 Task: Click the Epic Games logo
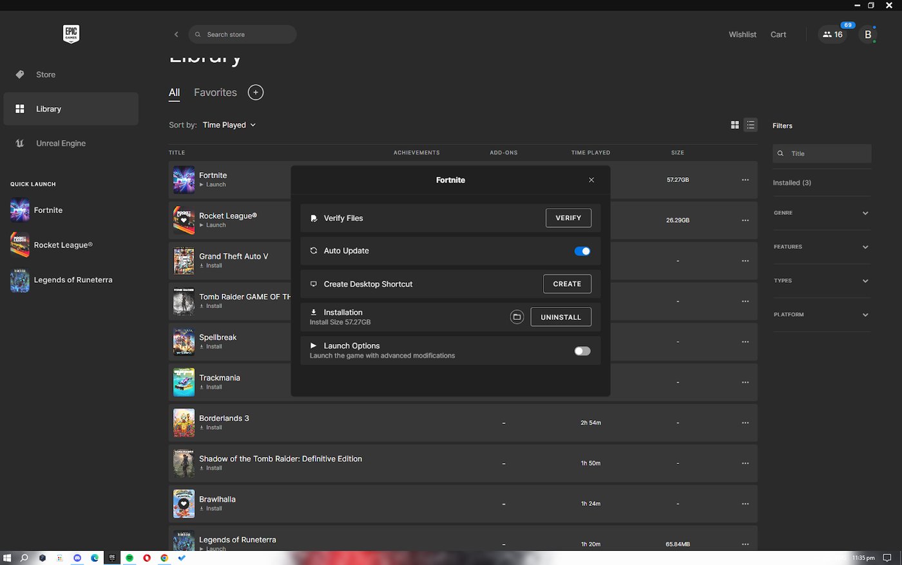[71, 34]
